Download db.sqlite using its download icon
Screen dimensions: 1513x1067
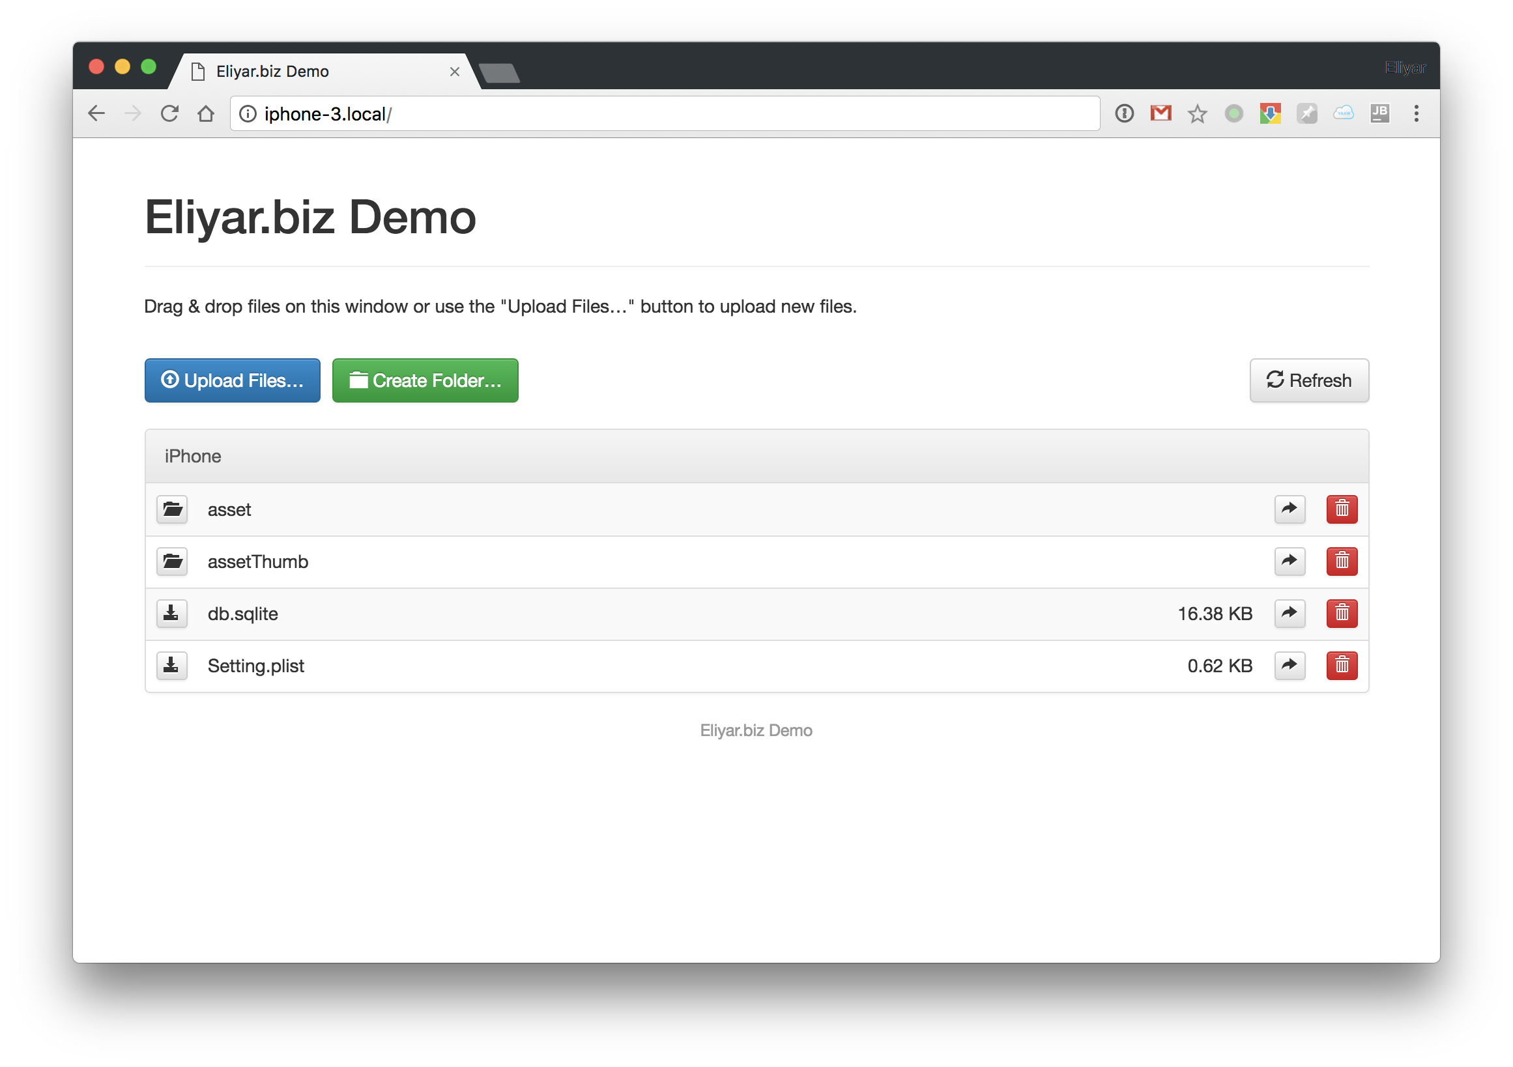point(172,613)
